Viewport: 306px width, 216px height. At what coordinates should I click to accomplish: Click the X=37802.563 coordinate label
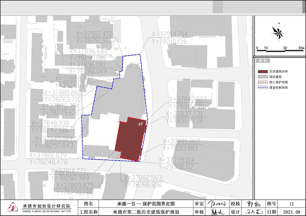pos(143,178)
